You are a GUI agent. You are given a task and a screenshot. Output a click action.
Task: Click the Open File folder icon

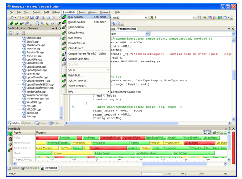pyautogui.click(x=27, y=18)
